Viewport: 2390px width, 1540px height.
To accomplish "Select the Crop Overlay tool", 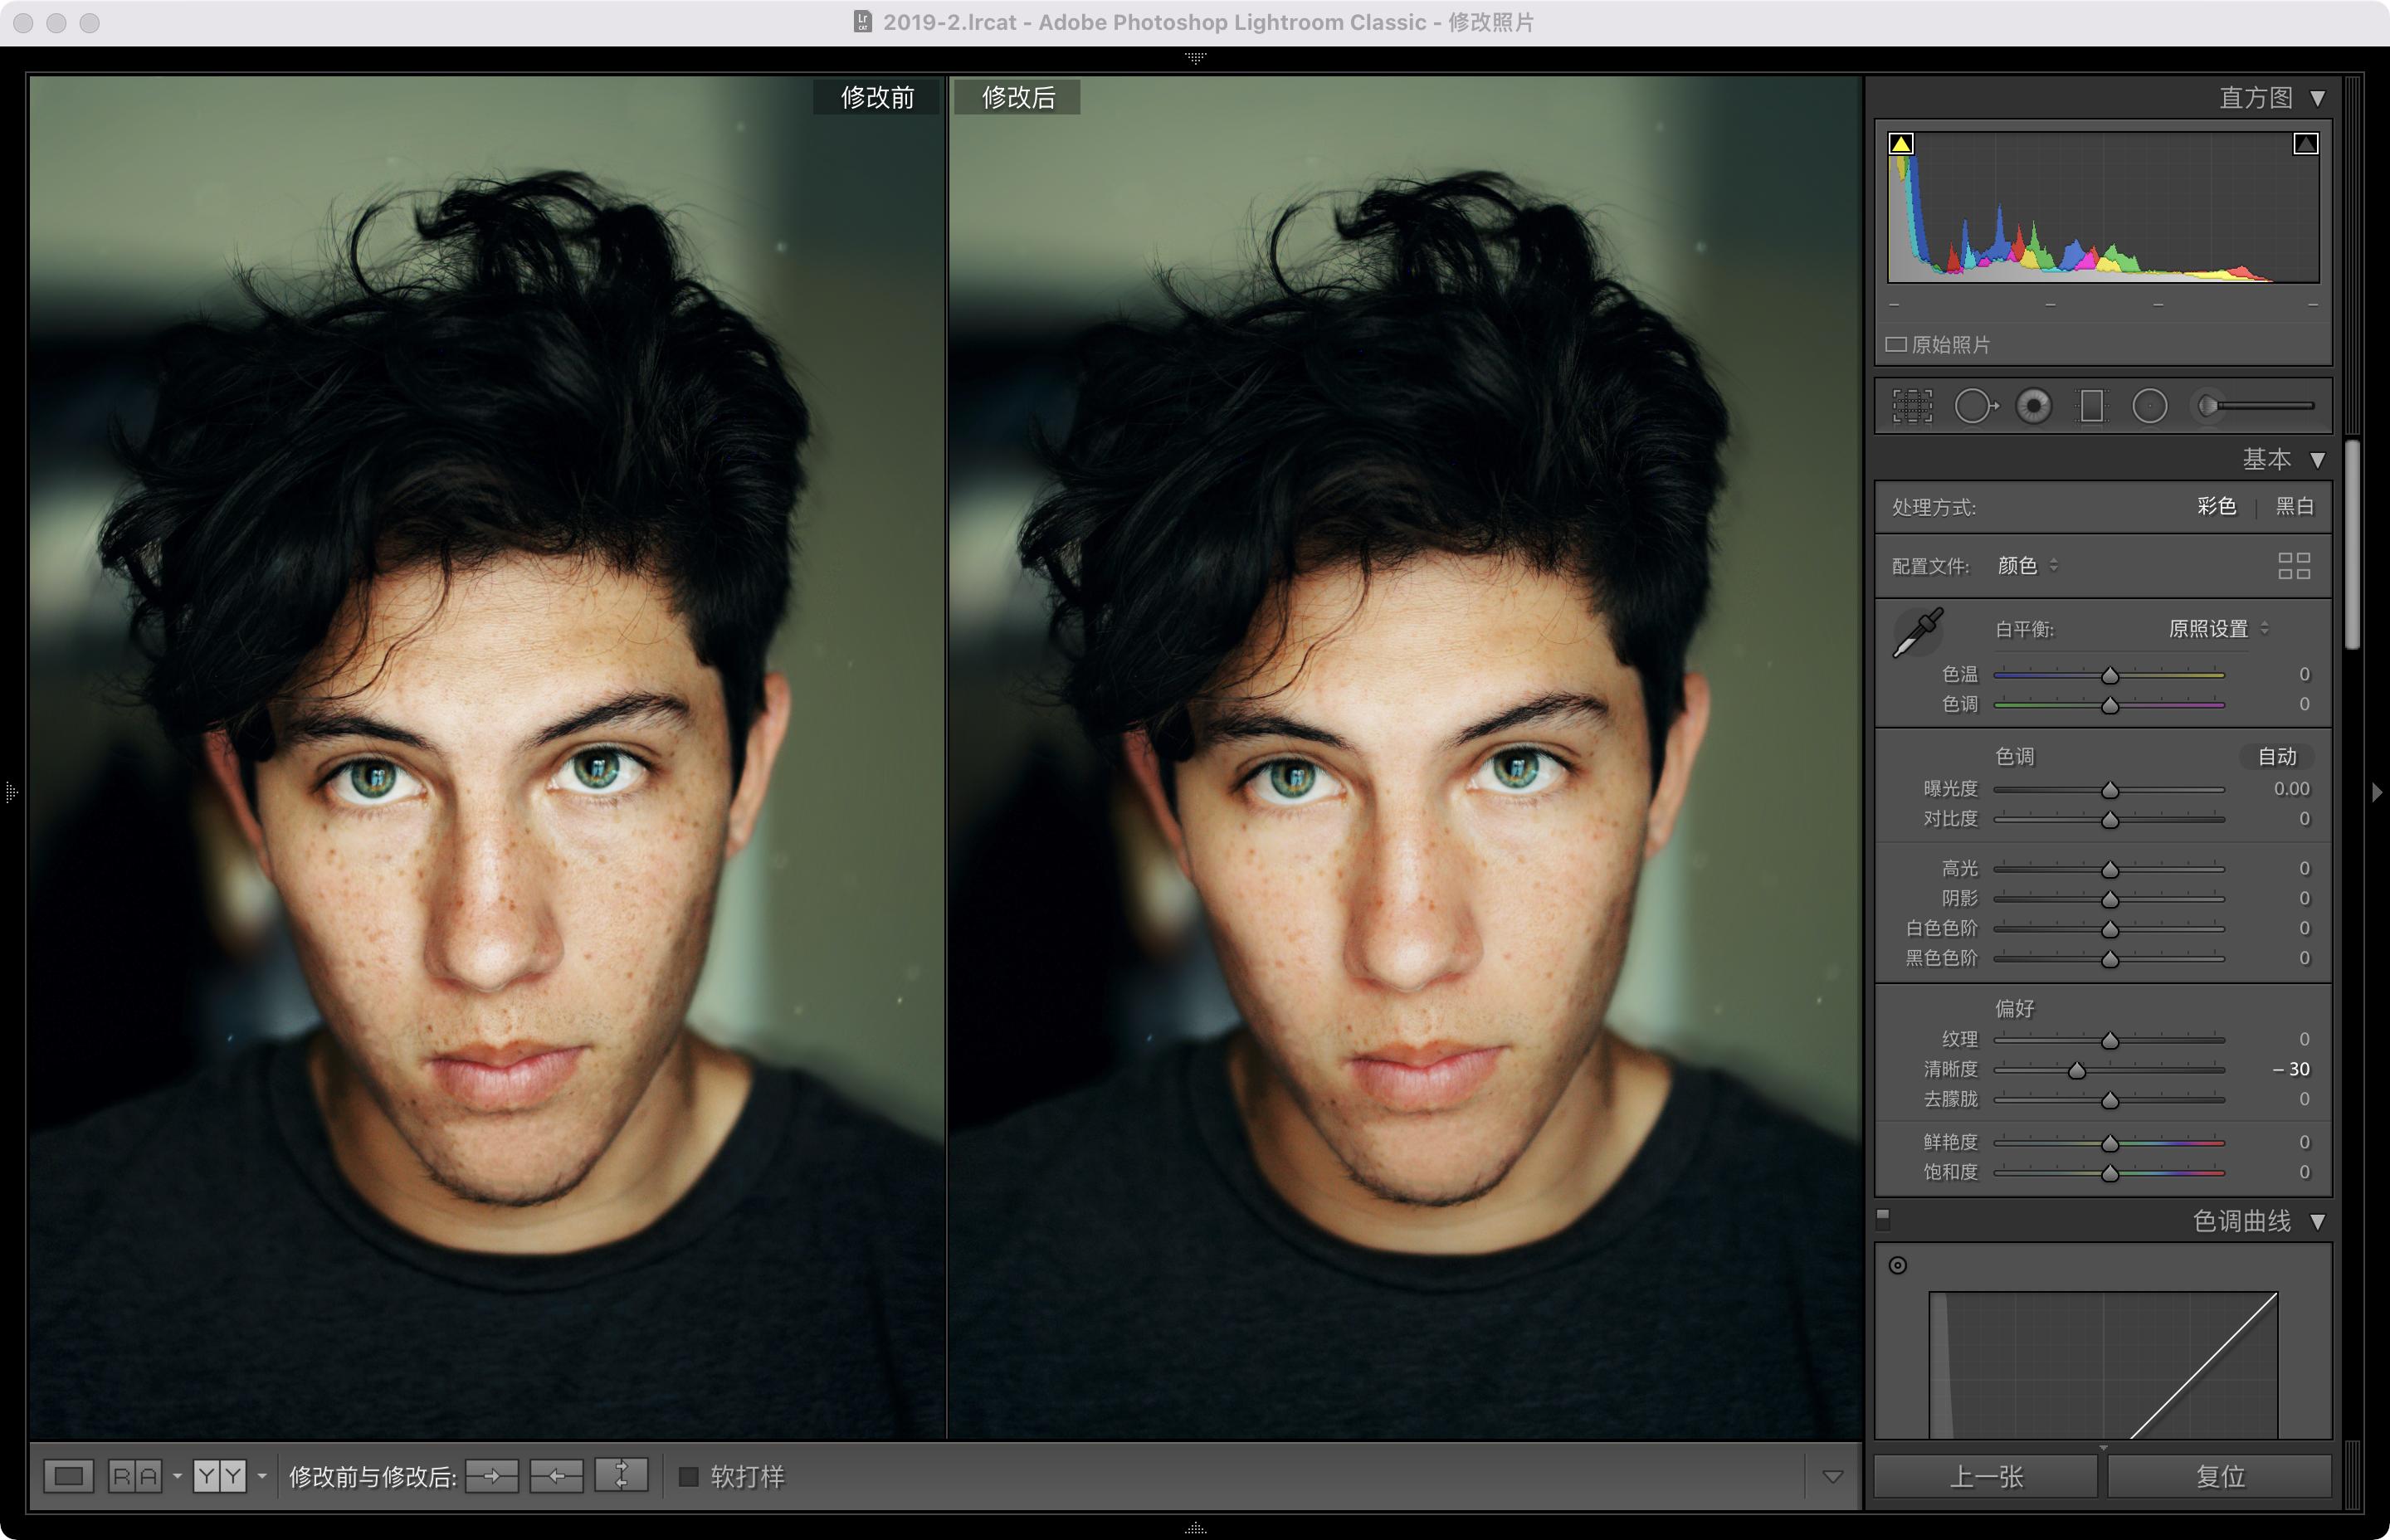I will [1912, 406].
